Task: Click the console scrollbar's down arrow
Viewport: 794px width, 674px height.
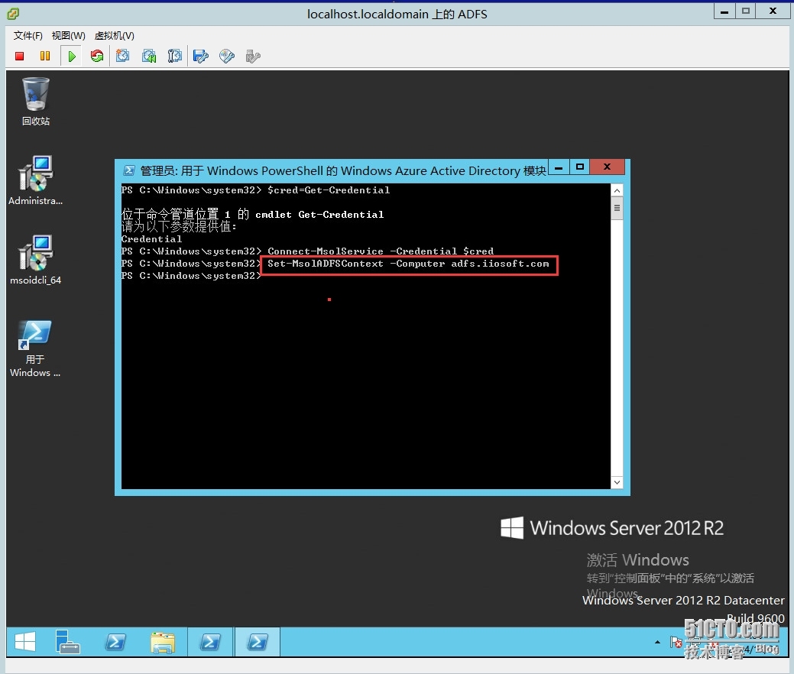Action: pyautogui.click(x=617, y=483)
